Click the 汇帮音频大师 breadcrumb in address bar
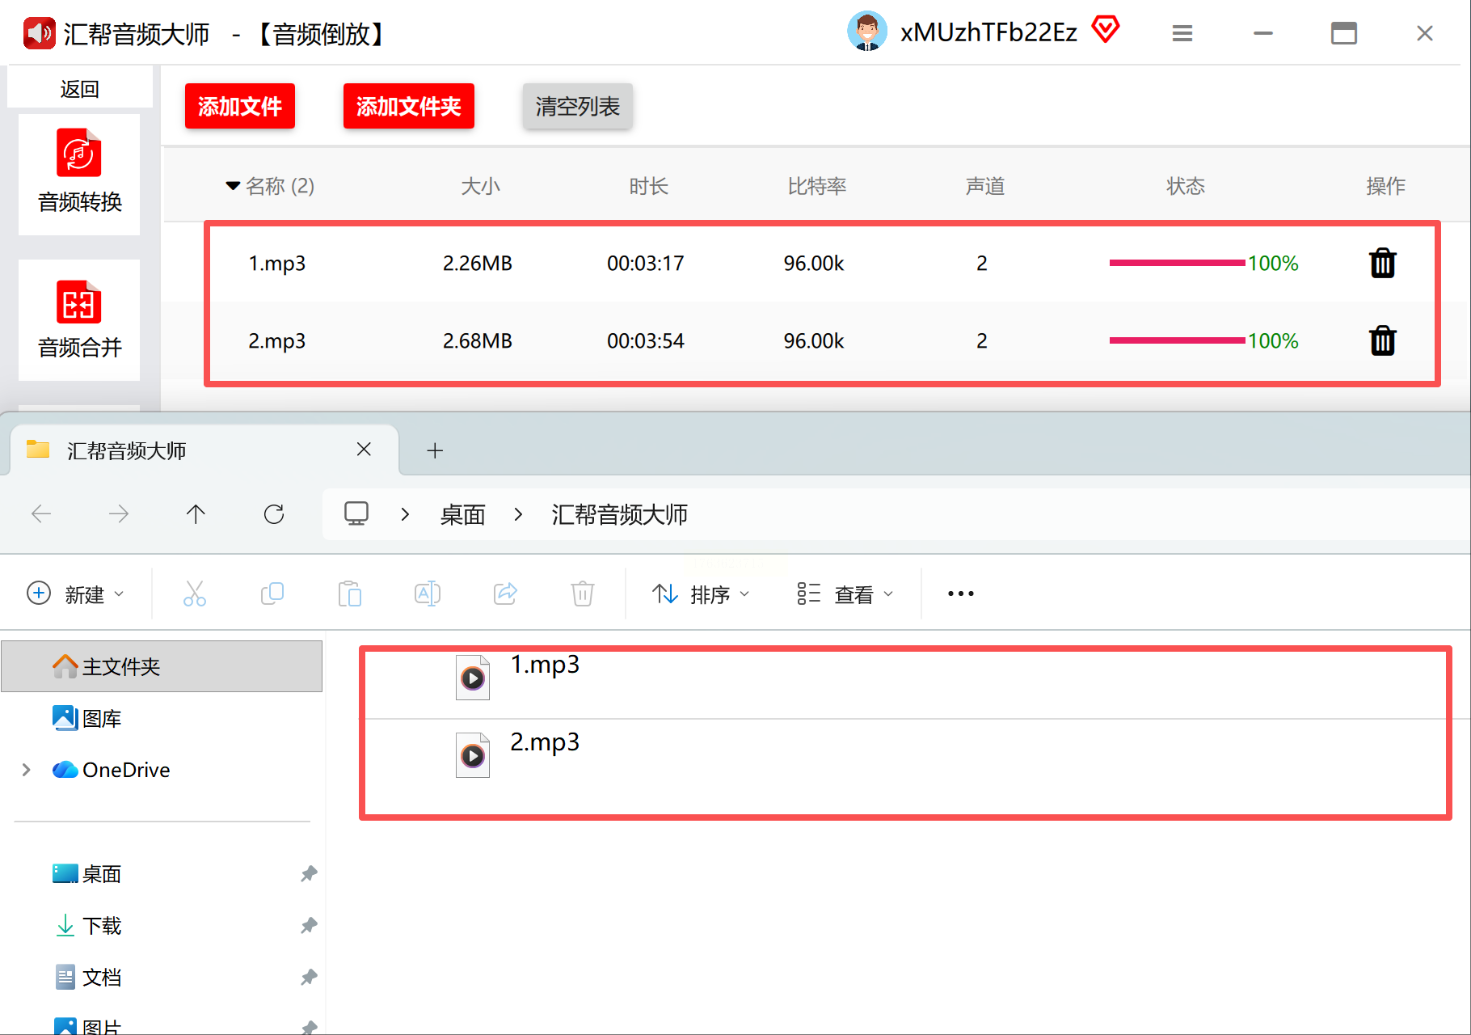1471x1035 pixels. [619, 514]
